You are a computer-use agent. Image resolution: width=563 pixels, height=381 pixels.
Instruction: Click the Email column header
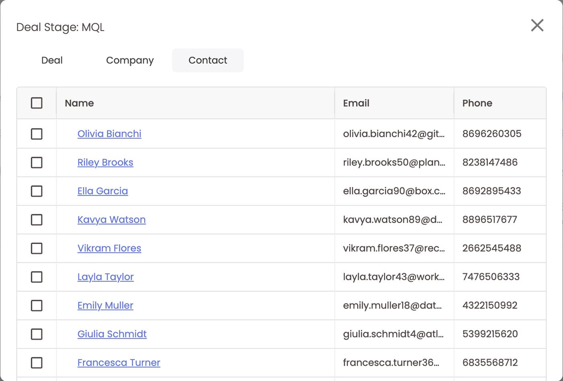pos(394,103)
